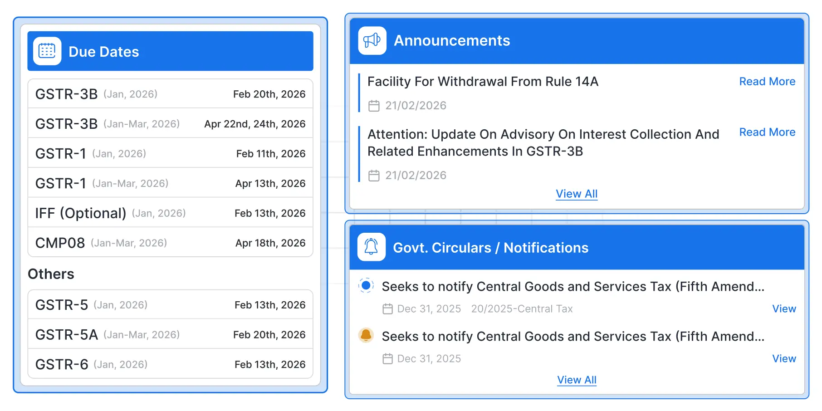Viewport: 822px width, 411px height.
Task: Click the Due Dates calendar icon
Action: tap(47, 51)
